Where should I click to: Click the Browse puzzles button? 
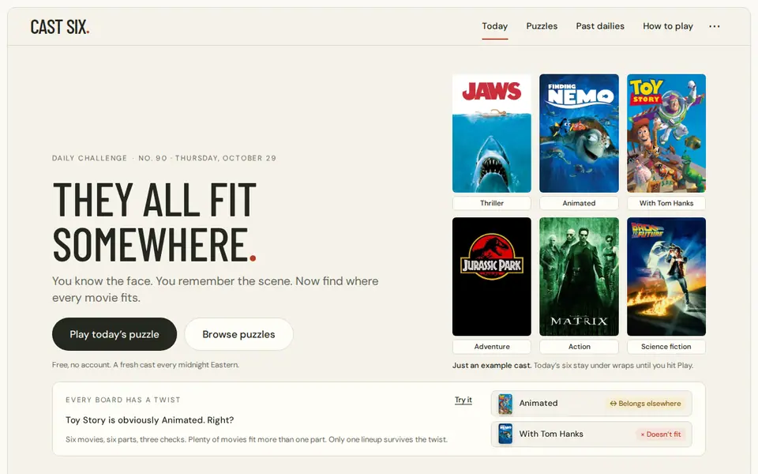coord(238,334)
